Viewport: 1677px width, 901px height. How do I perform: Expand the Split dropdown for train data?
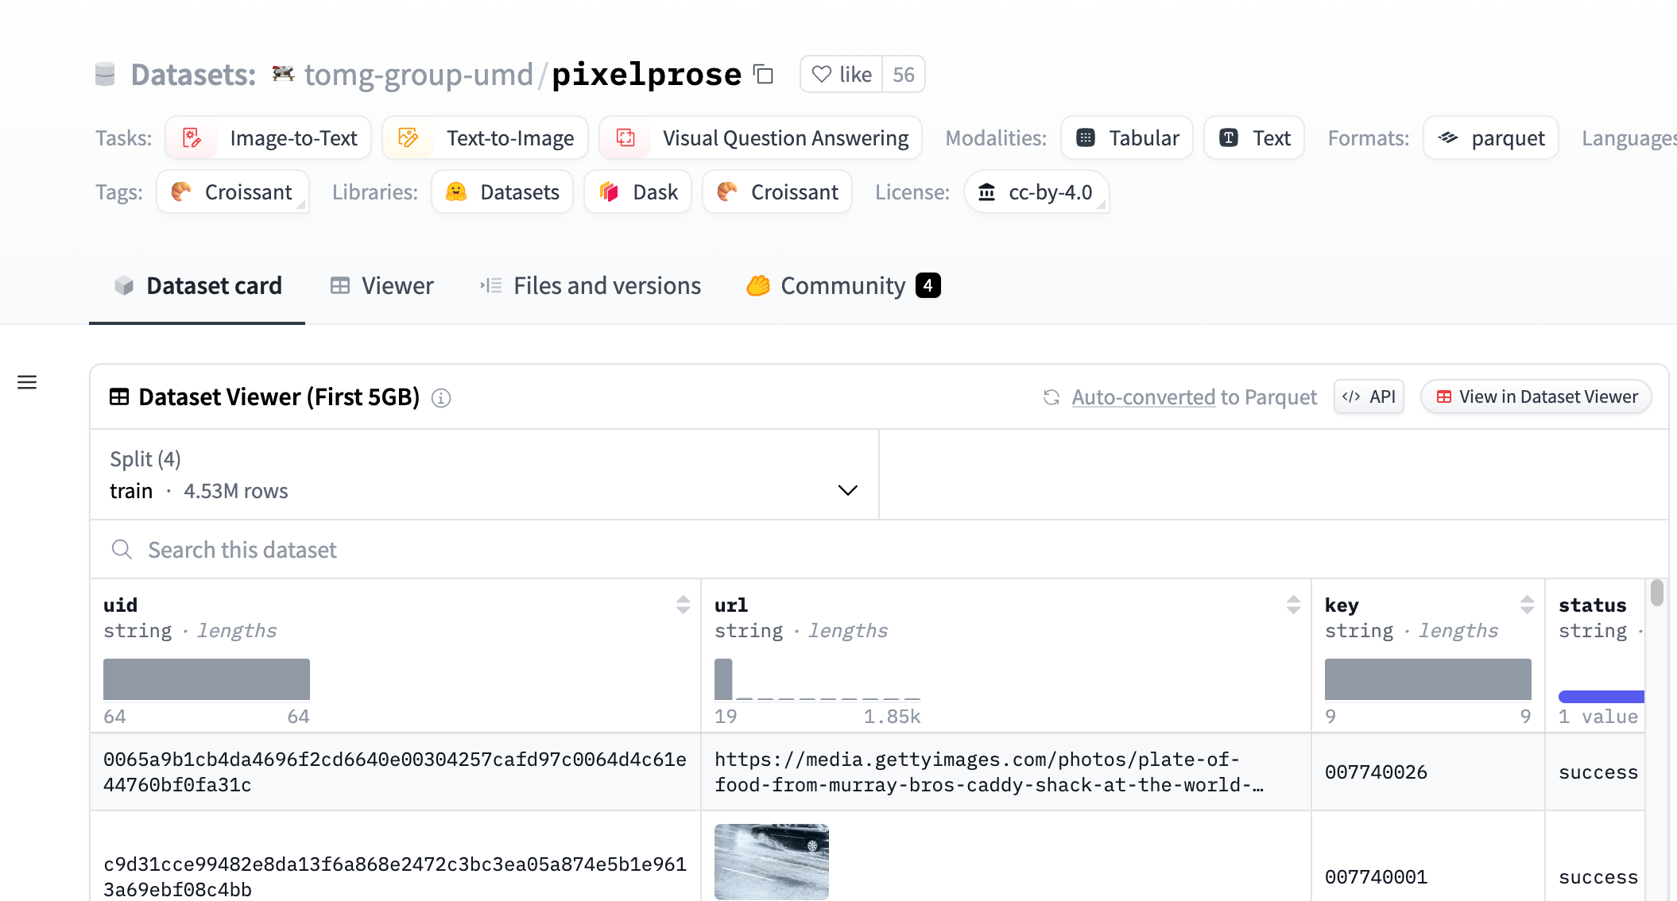pos(846,489)
